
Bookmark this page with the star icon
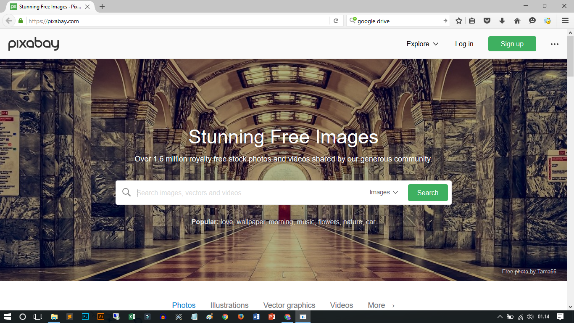[x=458, y=21]
